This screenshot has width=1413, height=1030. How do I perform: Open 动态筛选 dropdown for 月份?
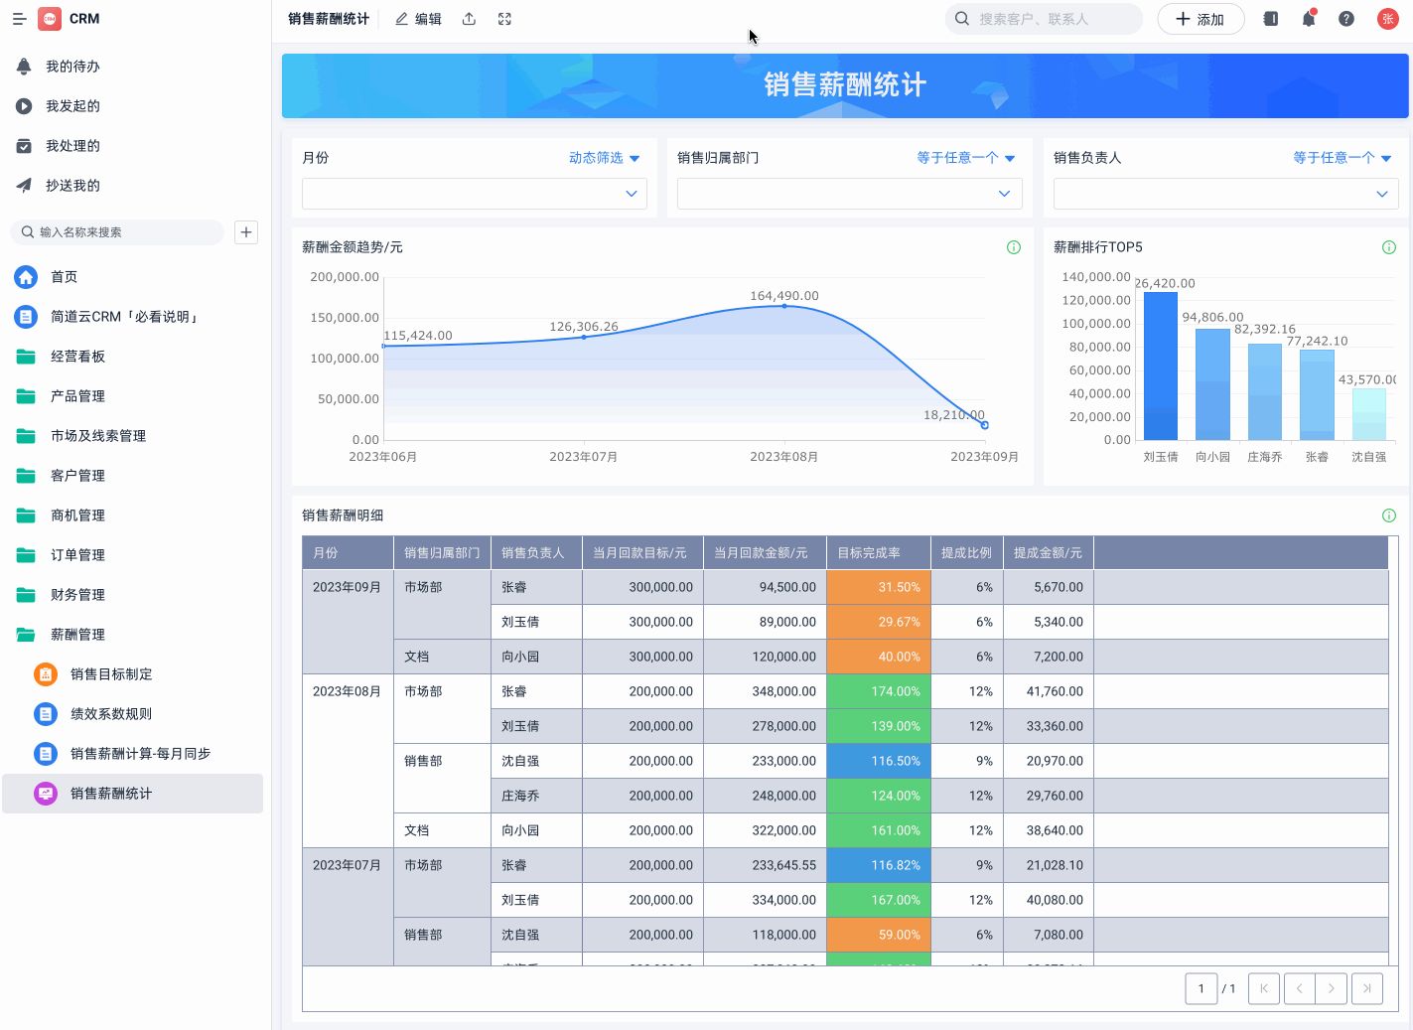605,158
